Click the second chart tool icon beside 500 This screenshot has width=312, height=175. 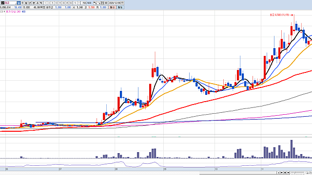tap(99, 3)
